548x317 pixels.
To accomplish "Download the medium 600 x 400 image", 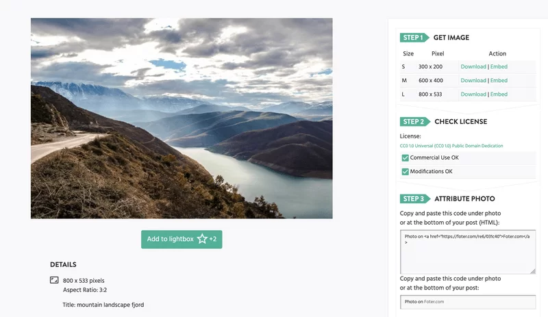I will coord(473,80).
